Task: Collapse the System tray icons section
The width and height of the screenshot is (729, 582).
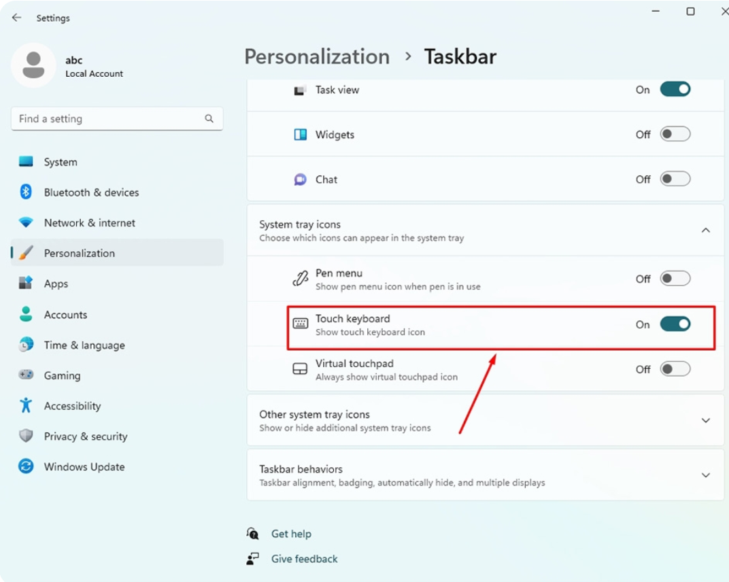Action: tap(705, 230)
